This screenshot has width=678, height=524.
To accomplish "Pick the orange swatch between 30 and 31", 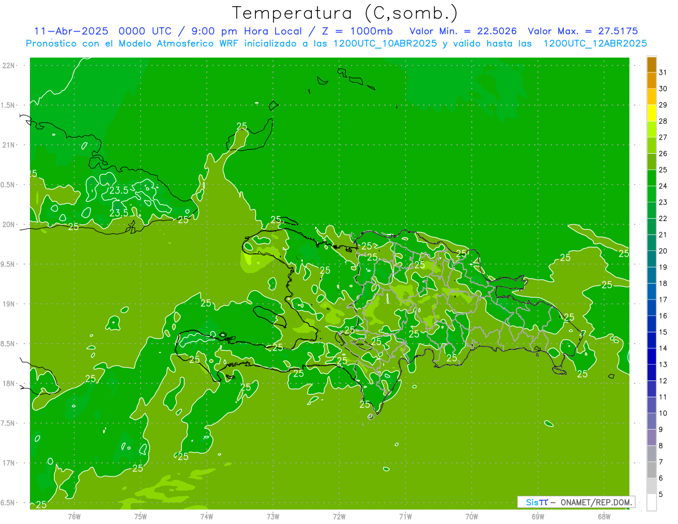I will point(651,81).
